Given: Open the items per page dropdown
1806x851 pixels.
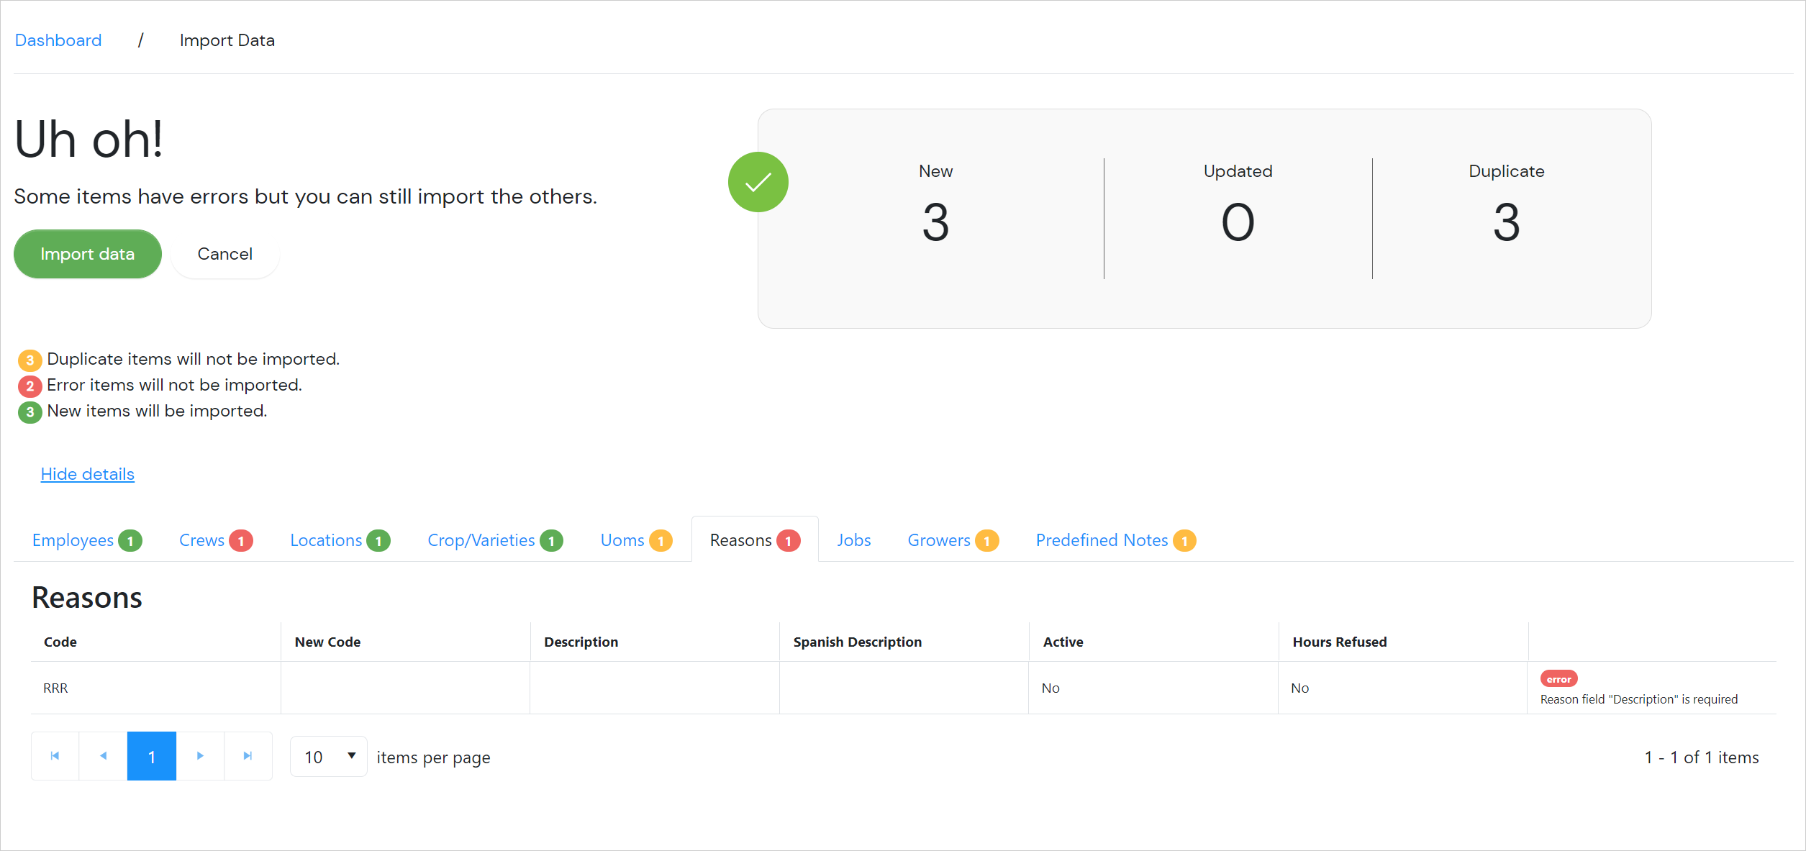Looking at the screenshot, I should (329, 757).
